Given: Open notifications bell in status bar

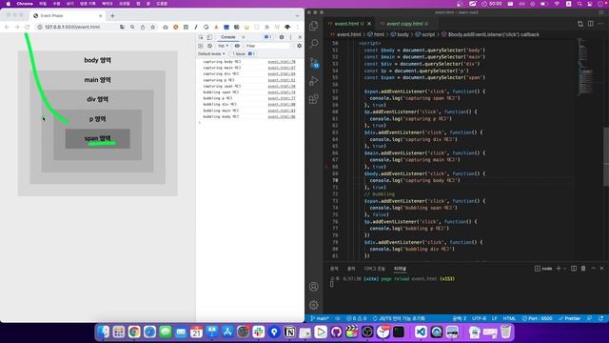Looking at the screenshot, I should click(x=600, y=318).
